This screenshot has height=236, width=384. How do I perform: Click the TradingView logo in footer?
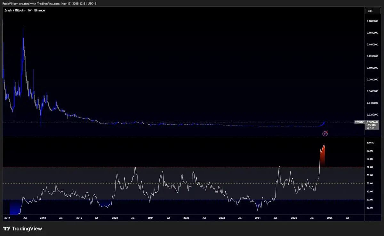pos(22,229)
